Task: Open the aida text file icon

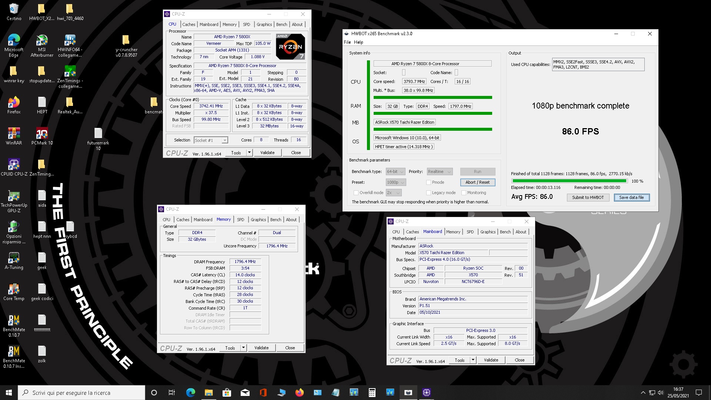Action: (x=42, y=198)
